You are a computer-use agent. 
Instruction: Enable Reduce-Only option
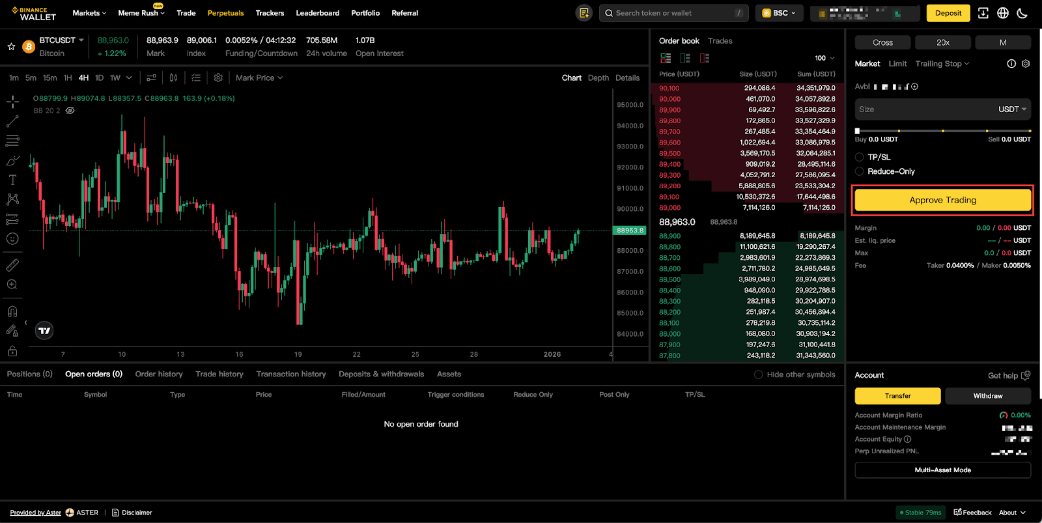(x=860, y=171)
